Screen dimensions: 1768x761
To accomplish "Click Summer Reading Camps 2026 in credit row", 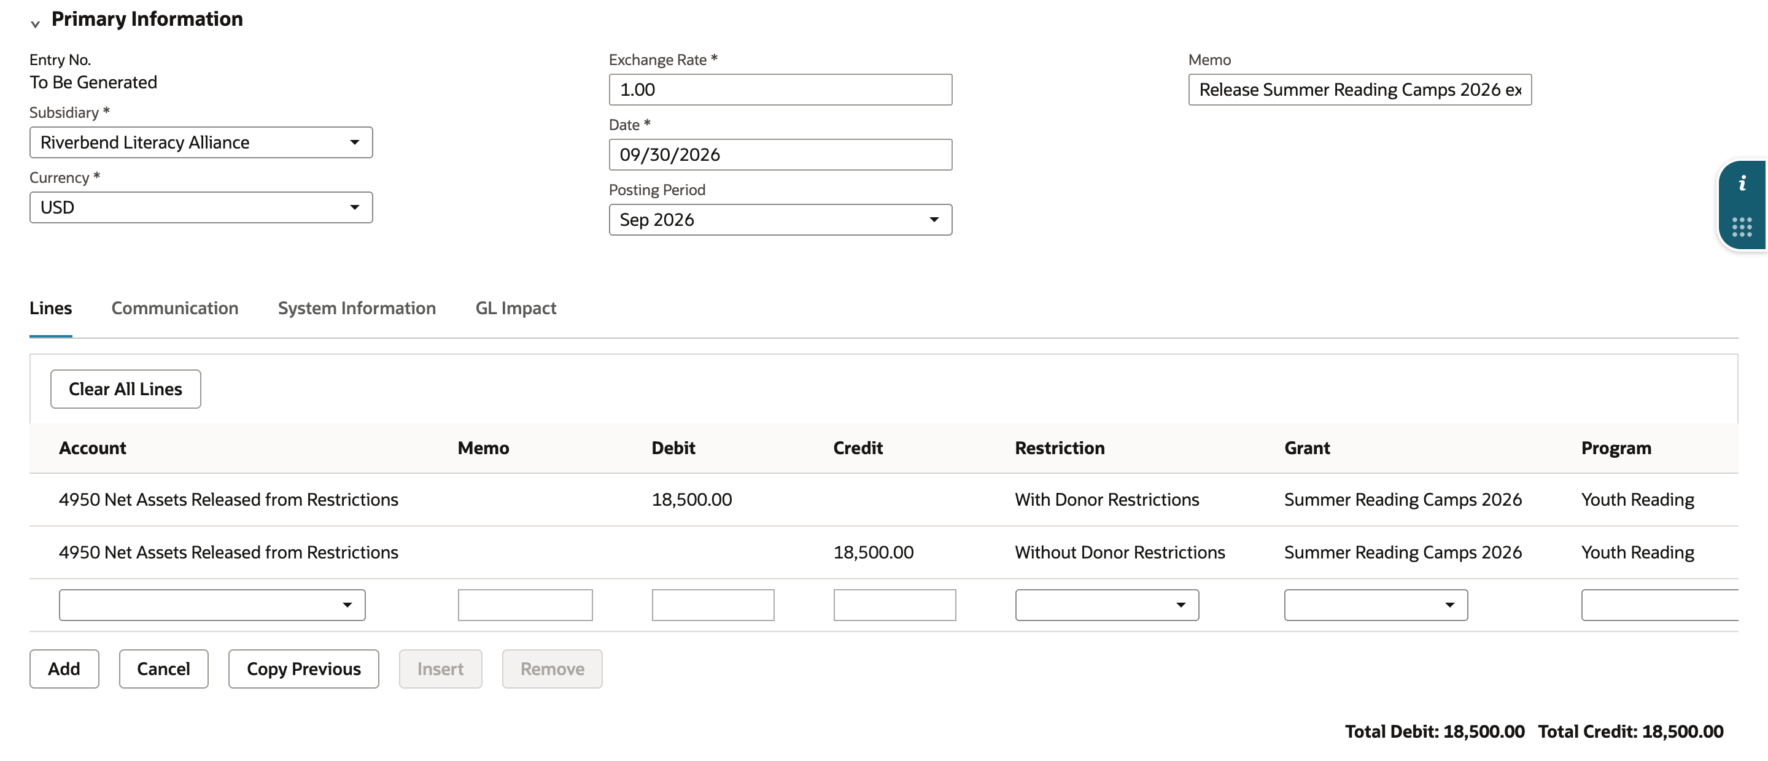I will click(1403, 552).
